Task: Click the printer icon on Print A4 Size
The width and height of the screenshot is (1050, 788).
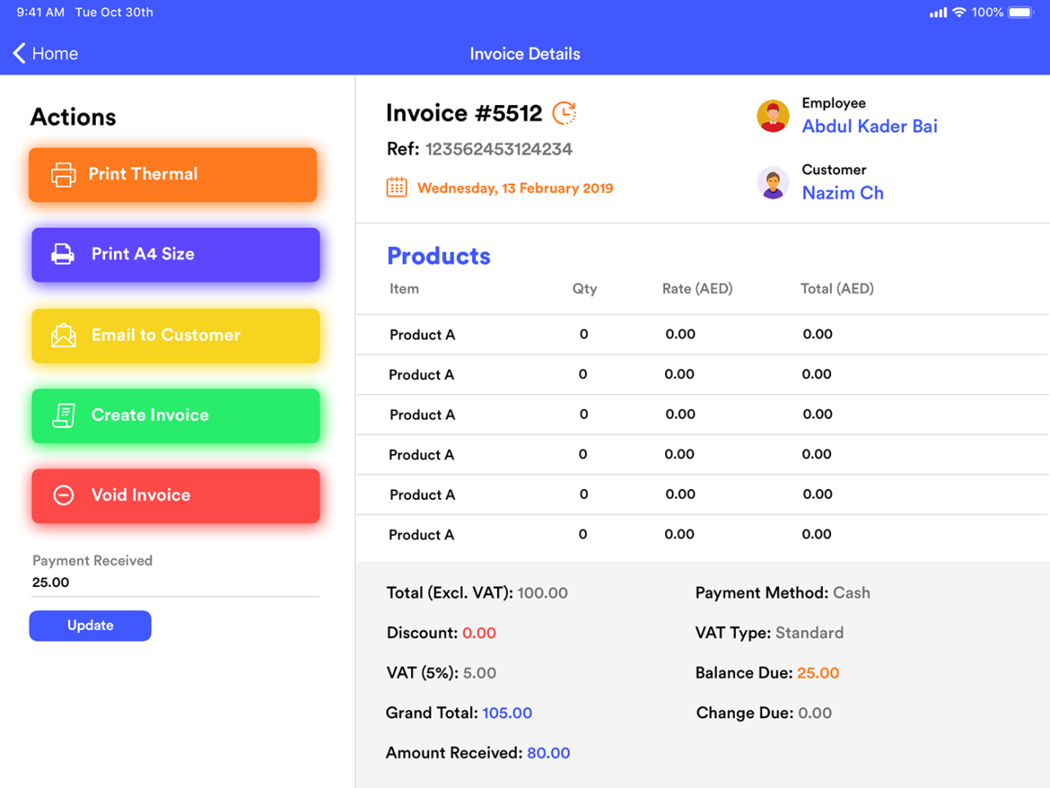Action: click(63, 254)
